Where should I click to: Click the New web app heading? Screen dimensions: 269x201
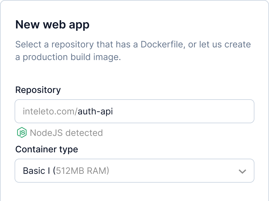[53, 24]
